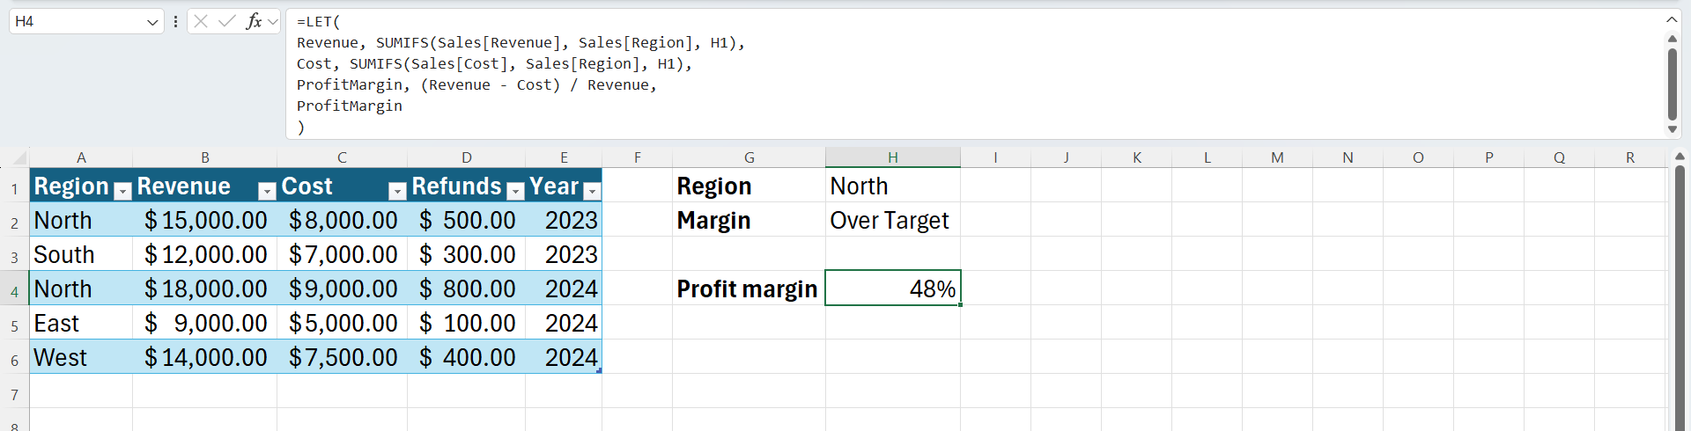Open the Insert Function fx button
1691x431 pixels.
click(x=254, y=21)
